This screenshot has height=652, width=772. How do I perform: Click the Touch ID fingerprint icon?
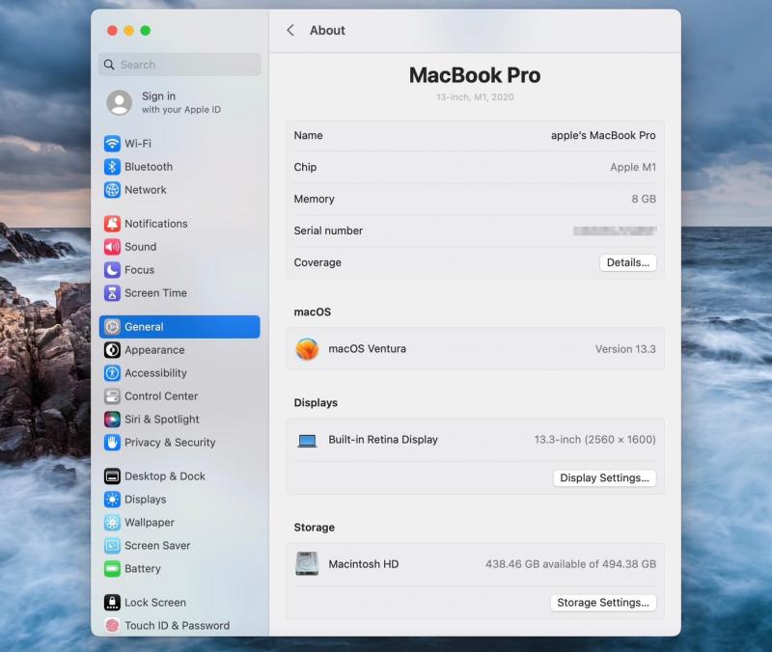(112, 625)
